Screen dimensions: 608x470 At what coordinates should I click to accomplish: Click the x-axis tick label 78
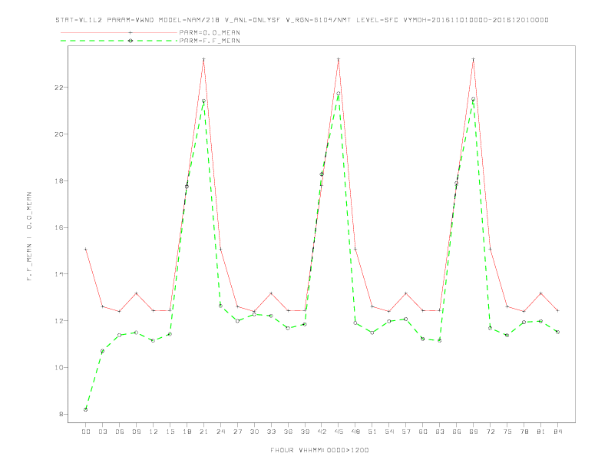coord(524,432)
